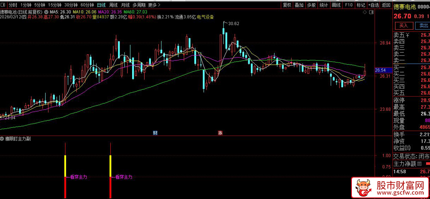Click the 电气设备 sector link

click(205, 17)
